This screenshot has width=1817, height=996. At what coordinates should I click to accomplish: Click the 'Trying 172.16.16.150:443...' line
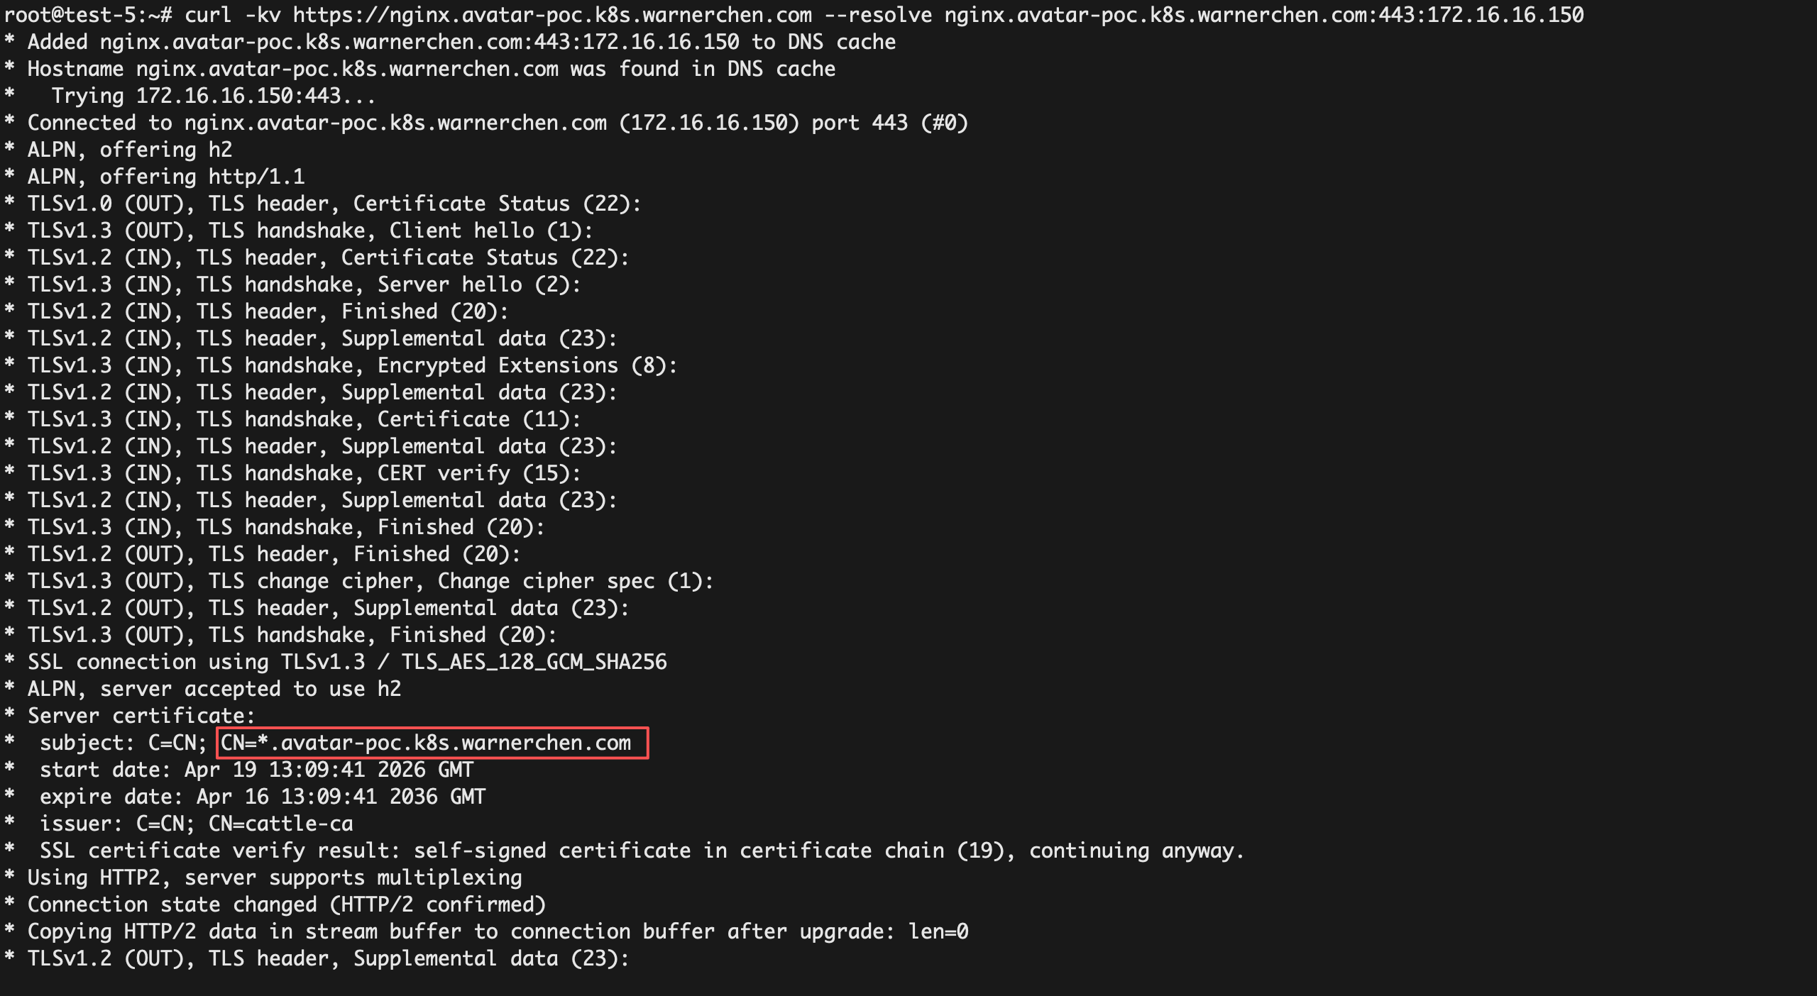point(213,96)
